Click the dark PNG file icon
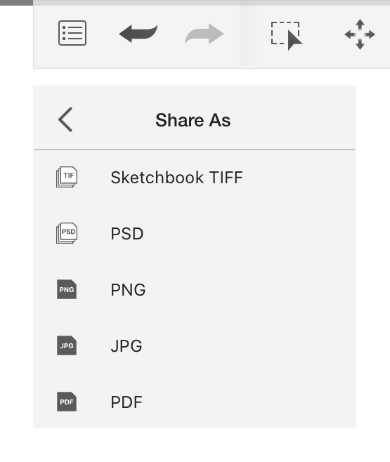This screenshot has width=390, height=462. pyautogui.click(x=67, y=289)
